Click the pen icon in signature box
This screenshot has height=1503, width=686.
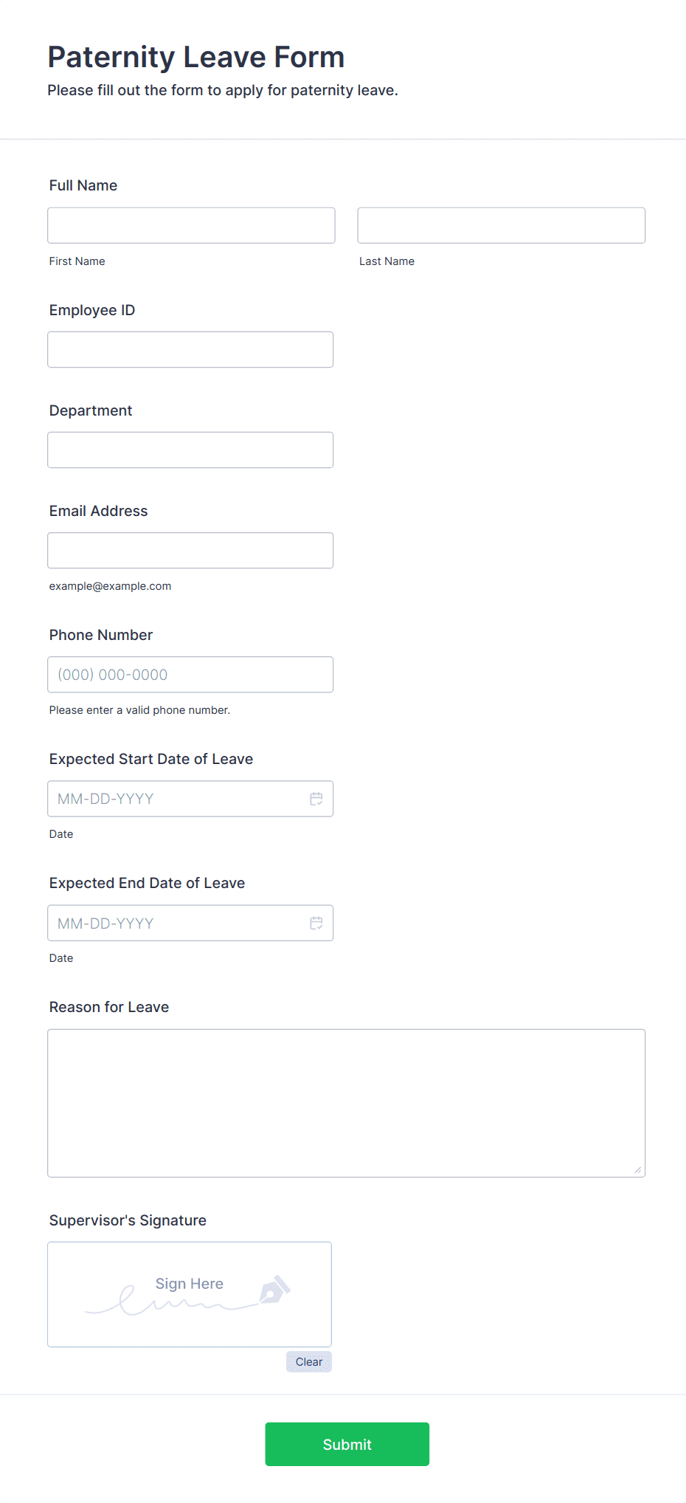point(274,1290)
